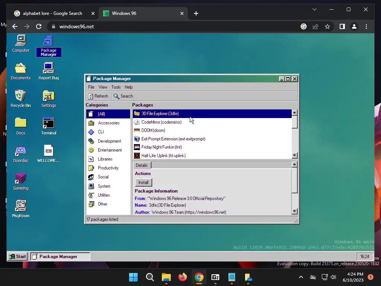Screen dimensions: 381x286
Task: Select DOOM (doom) package
Action: coord(212,130)
